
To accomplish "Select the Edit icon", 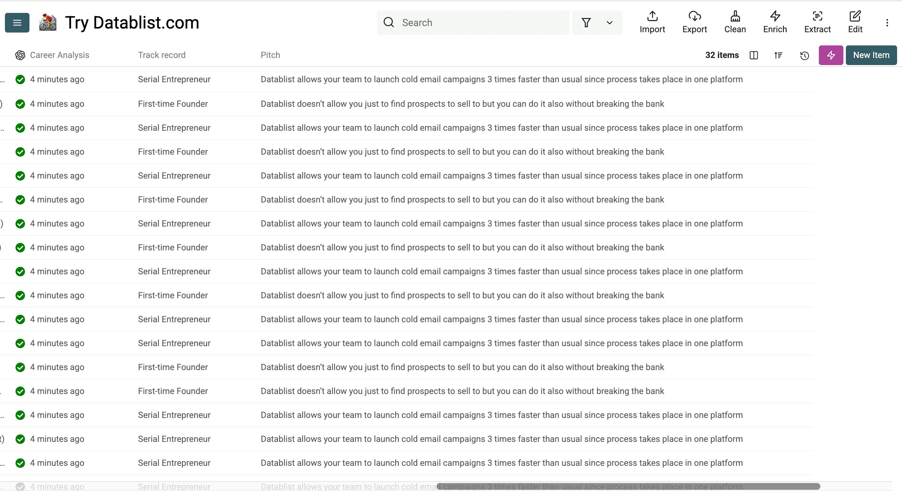I will 855,22.
